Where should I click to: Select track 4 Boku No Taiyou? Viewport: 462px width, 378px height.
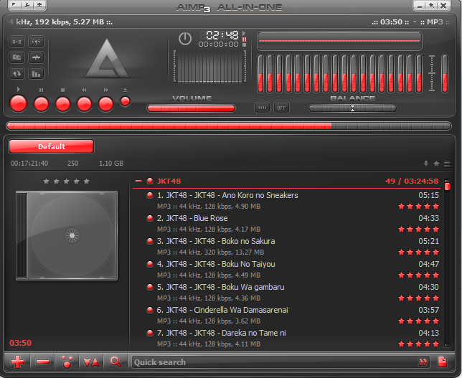286,269
